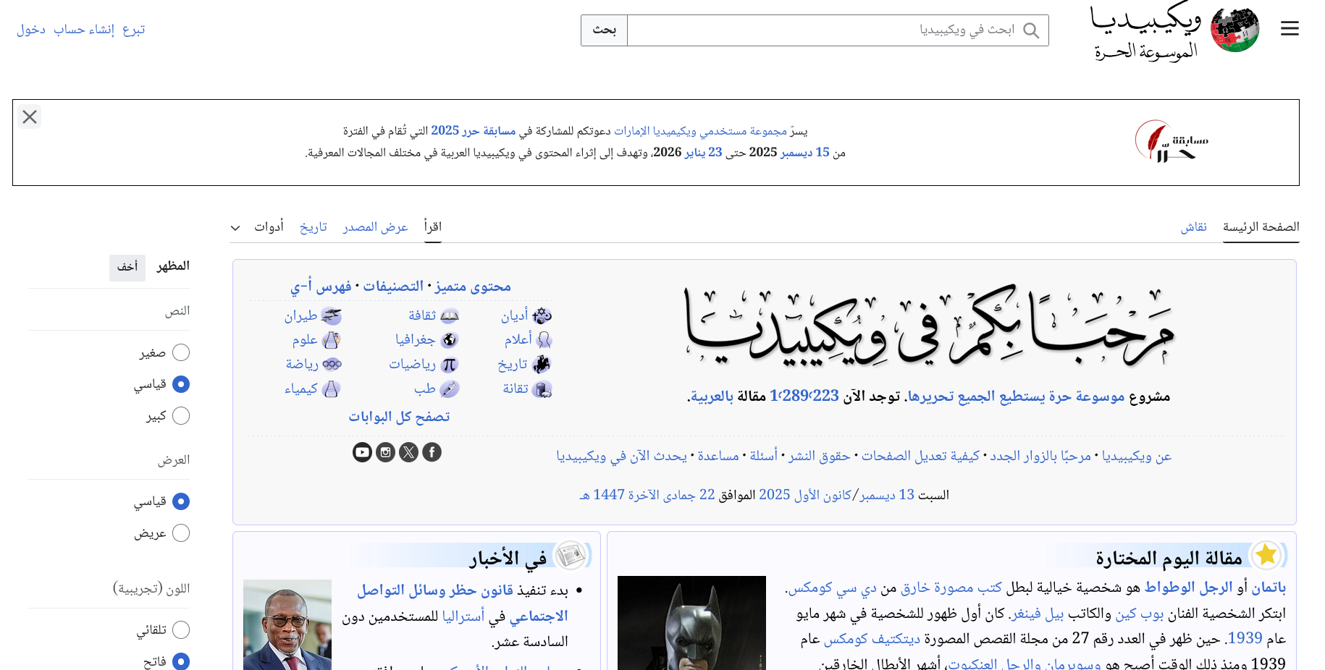Select قياسي under the العرض section
This screenshot has height=670, width=1325.
point(181,501)
